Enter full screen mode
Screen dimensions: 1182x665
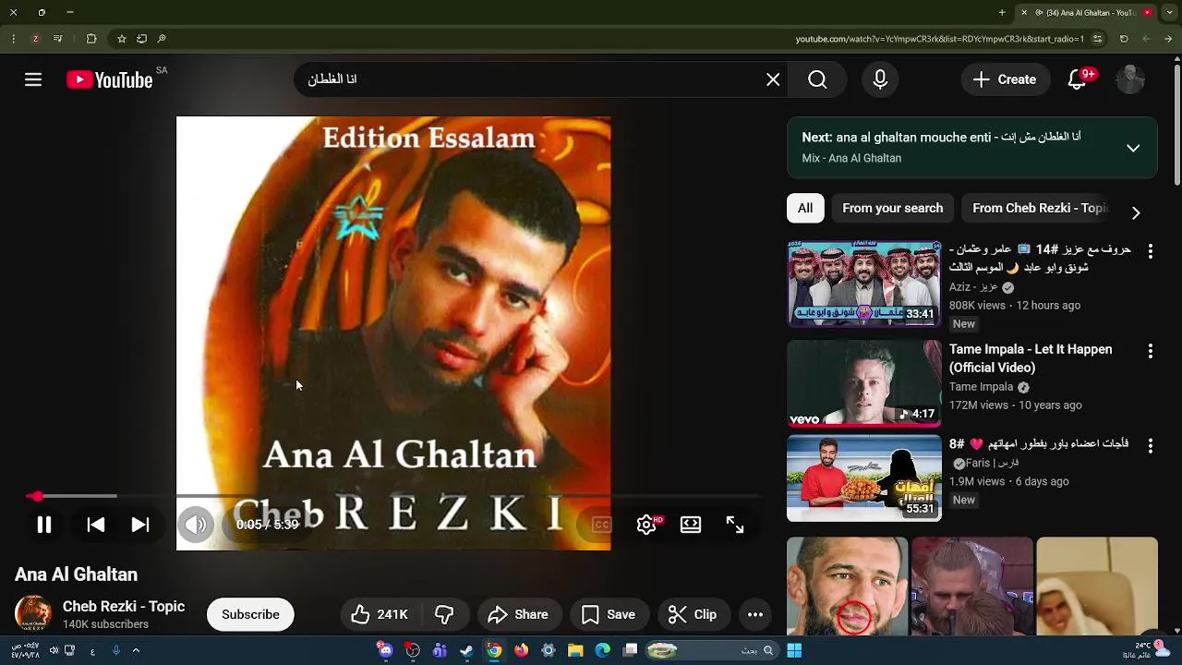point(735,525)
